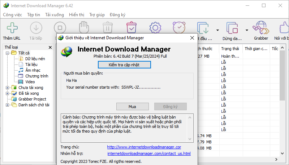Click the start queue download icon
The height and width of the screenshot is (165, 289).
point(203,28)
